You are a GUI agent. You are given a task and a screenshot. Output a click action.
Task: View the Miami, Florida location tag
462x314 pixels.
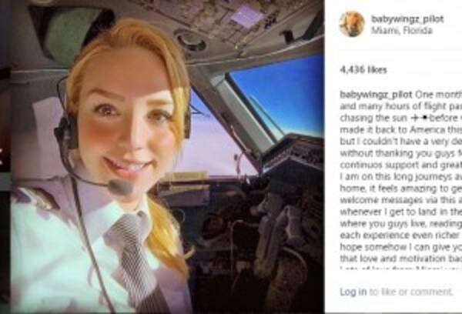pos(402,31)
